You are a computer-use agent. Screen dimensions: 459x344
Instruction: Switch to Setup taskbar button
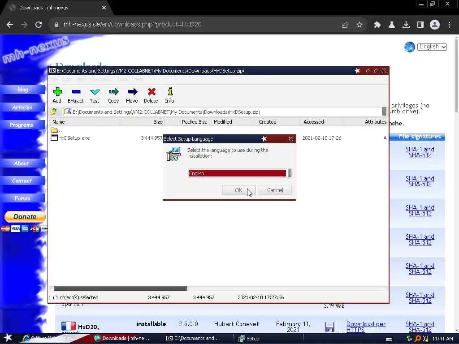(x=268, y=339)
